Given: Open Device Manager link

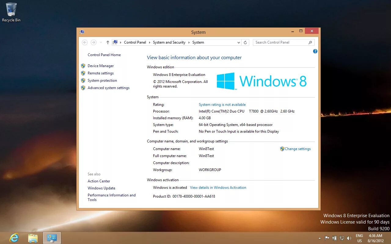Looking at the screenshot, I should coord(100,66).
